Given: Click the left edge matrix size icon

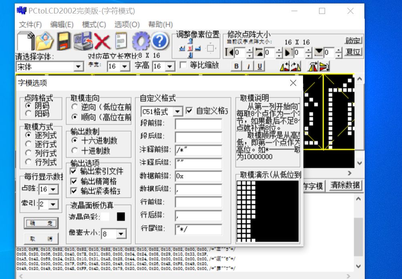Looking at the screenshot, I should (229, 52).
